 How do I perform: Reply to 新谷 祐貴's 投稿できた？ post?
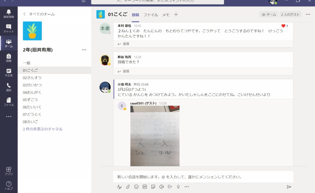pos(124,71)
